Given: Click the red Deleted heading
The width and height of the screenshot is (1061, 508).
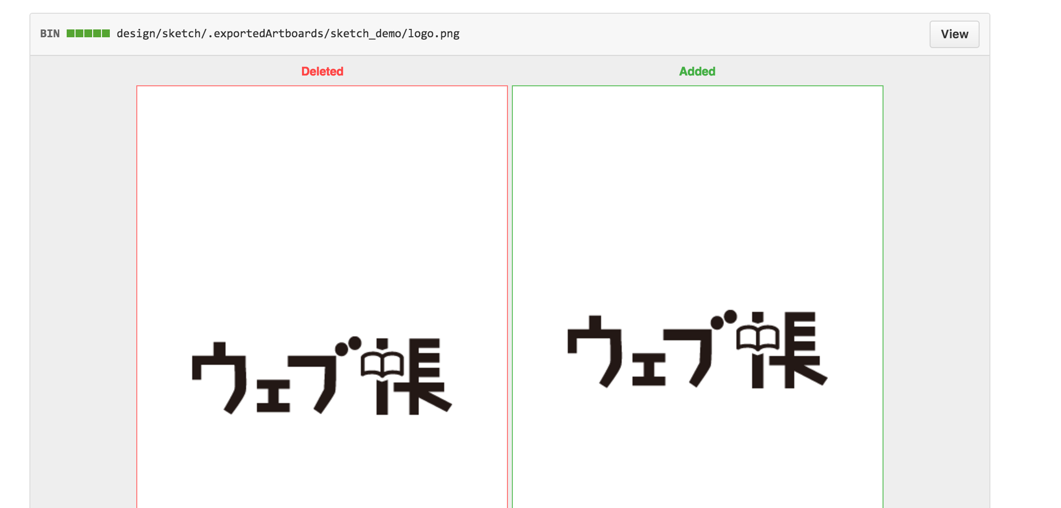Looking at the screenshot, I should click(x=322, y=72).
